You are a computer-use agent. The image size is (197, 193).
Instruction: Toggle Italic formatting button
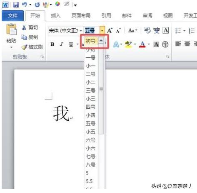coord(61,44)
